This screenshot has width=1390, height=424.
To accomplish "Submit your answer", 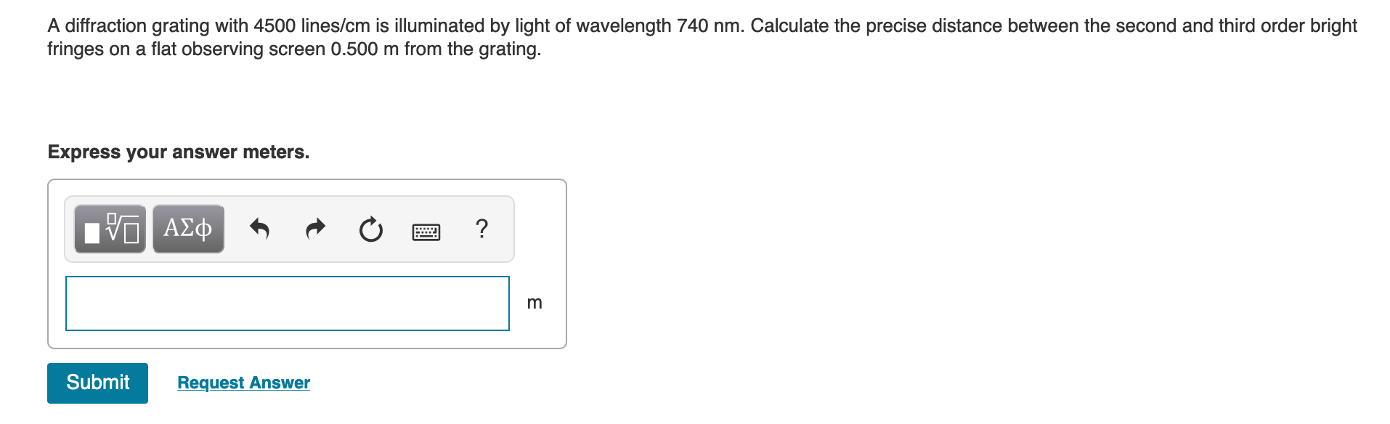I will click(x=97, y=383).
